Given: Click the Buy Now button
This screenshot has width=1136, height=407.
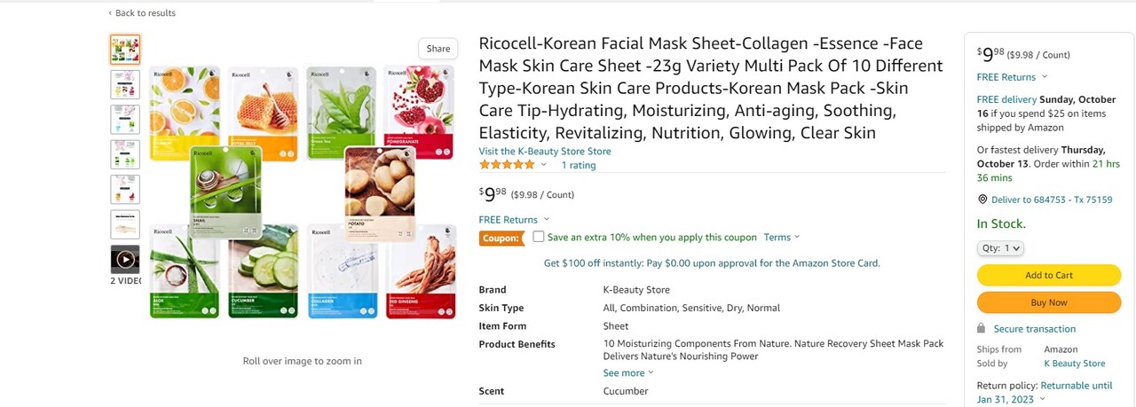Looking at the screenshot, I should 1049,302.
